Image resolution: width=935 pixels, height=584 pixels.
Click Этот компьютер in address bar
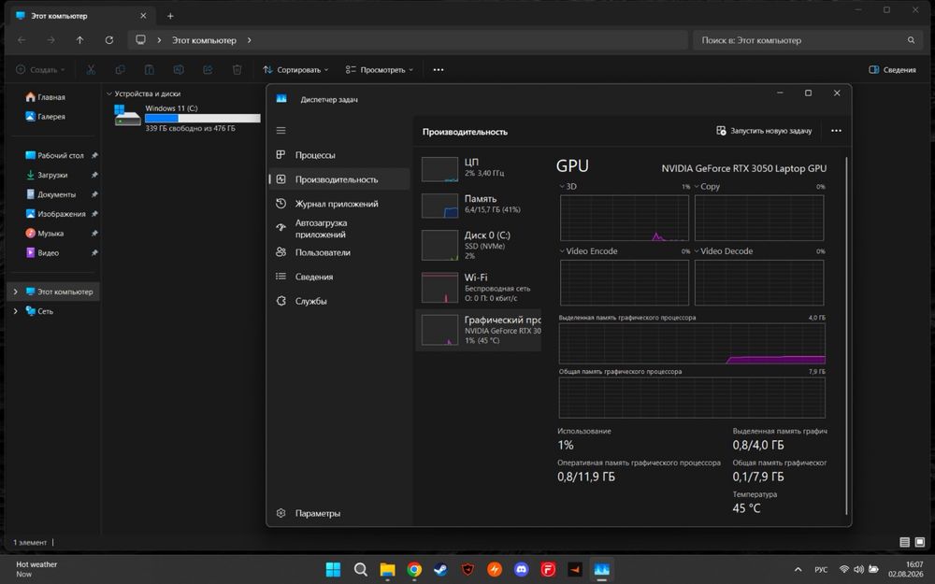coord(204,40)
